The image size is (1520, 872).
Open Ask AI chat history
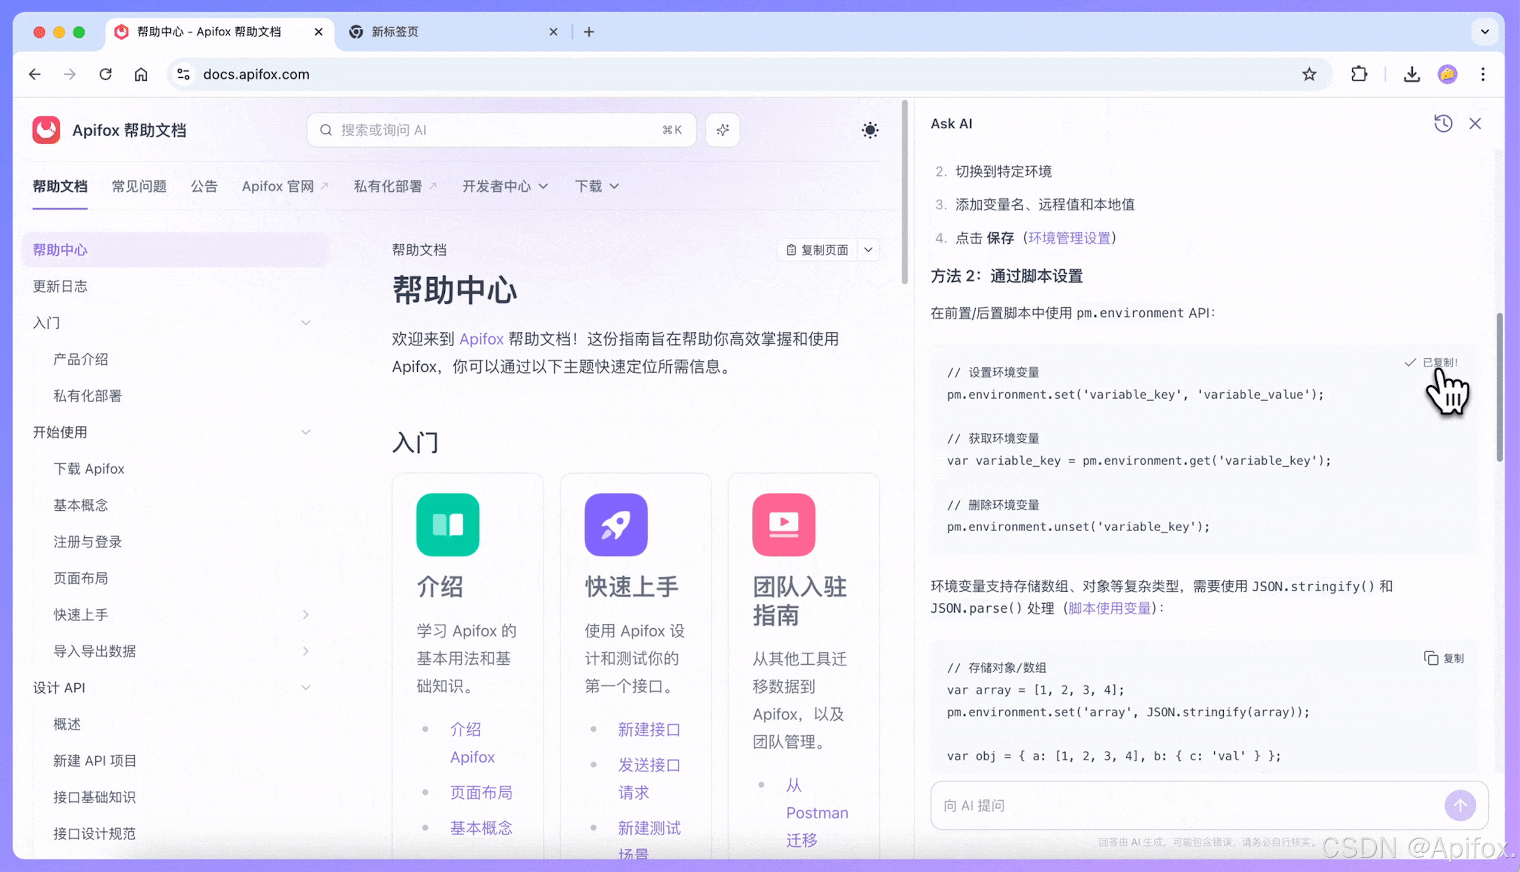[x=1443, y=123]
